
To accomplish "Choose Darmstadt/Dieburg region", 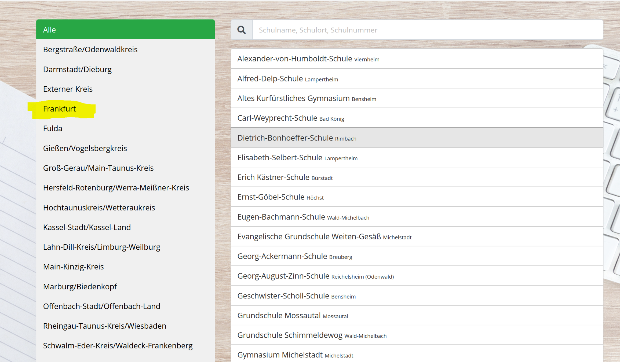I will coord(77,69).
